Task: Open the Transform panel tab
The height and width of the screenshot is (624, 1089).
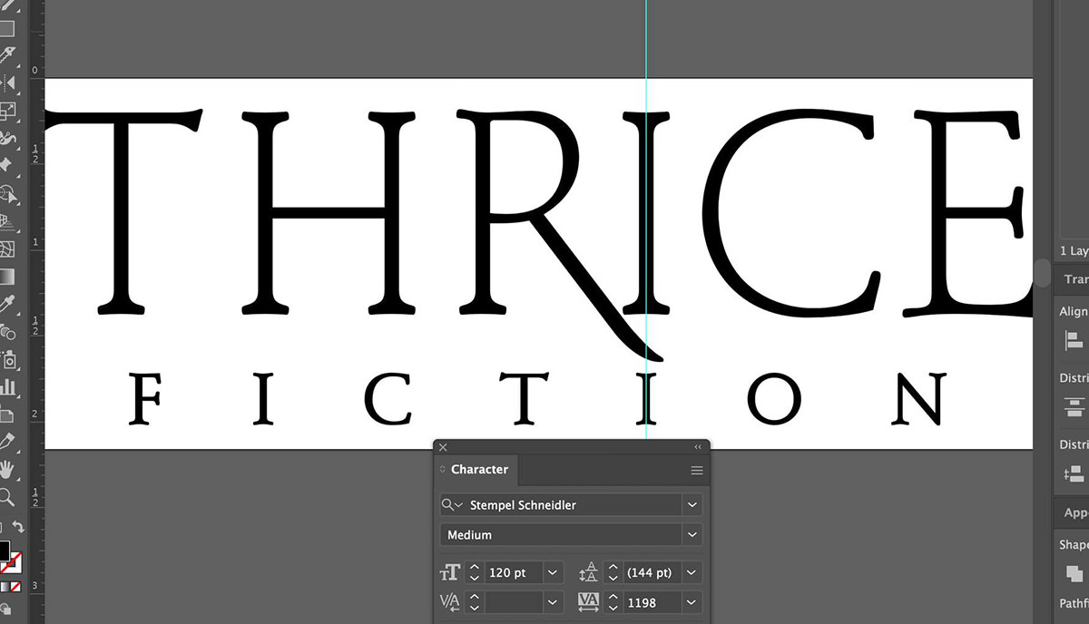Action: click(x=1075, y=279)
